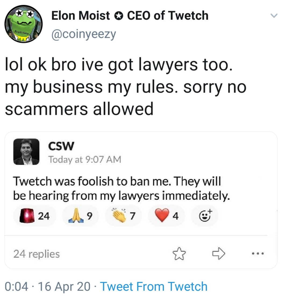282x302 pixels.
Task: Click the CSW username
Action: (x=61, y=146)
